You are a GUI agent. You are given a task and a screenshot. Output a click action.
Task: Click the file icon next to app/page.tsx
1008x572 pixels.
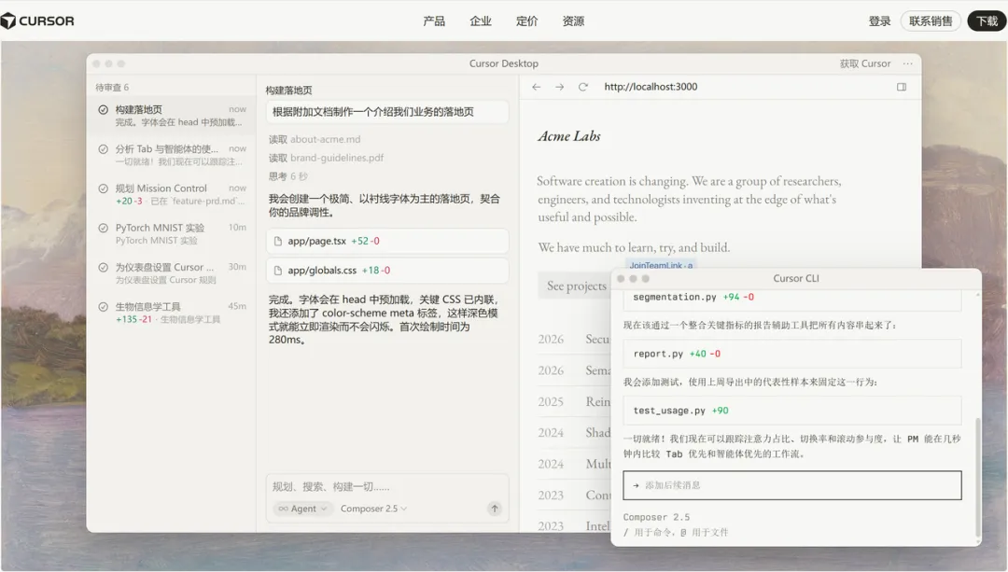278,241
